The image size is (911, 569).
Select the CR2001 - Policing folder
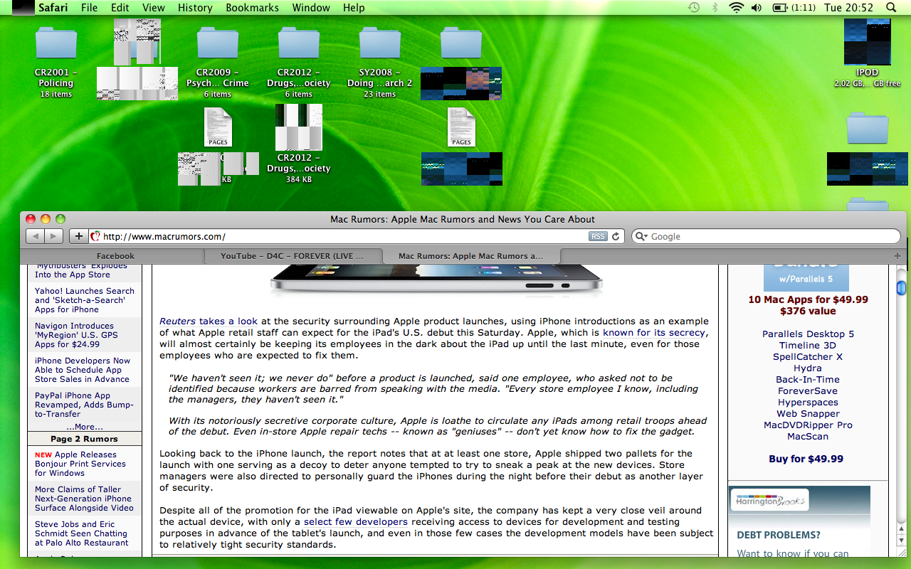pyautogui.click(x=56, y=43)
